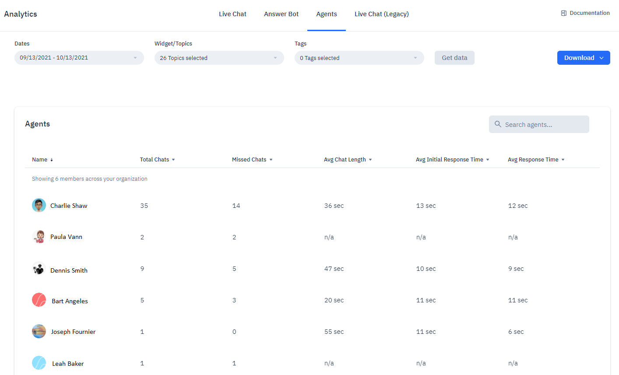Open the Live Chat tab

pos(232,14)
